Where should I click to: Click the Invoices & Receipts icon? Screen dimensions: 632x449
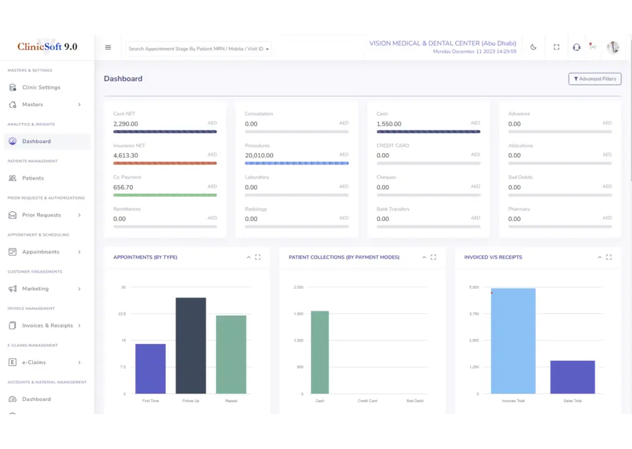13,325
